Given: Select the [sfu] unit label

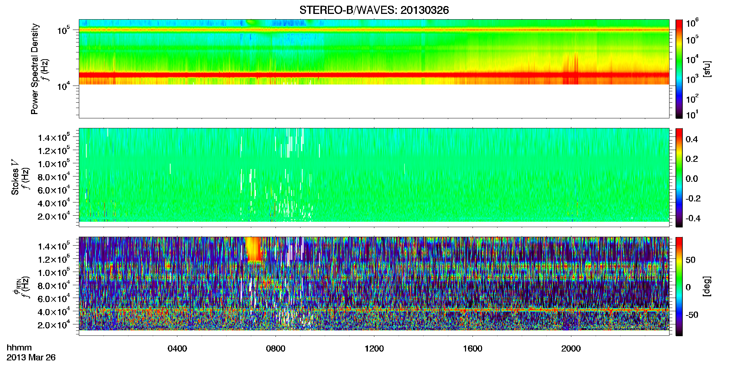Looking at the screenshot, I should (707, 69).
